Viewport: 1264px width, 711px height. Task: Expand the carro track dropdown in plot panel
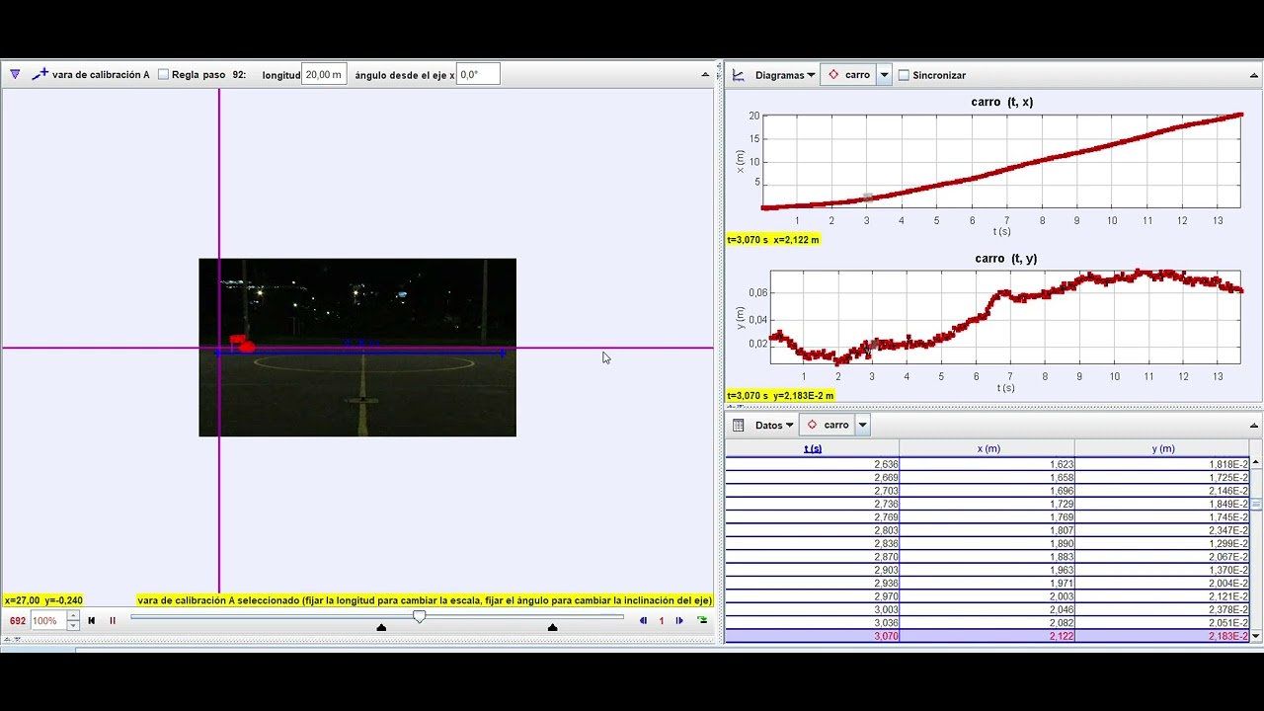(x=885, y=75)
